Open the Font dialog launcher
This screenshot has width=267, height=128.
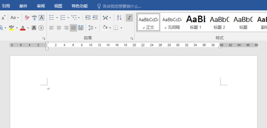(44, 38)
